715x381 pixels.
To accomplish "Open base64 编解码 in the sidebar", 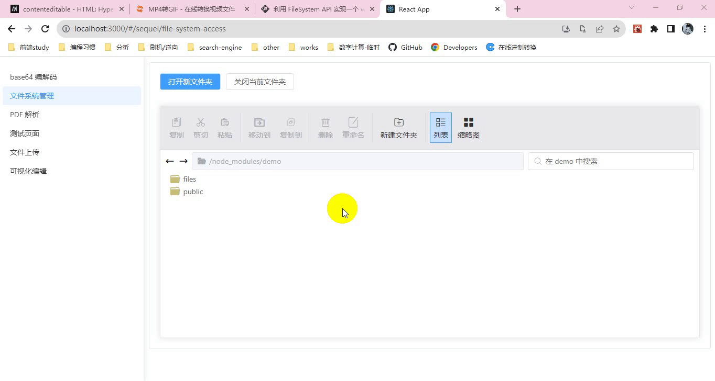I will coord(72,77).
